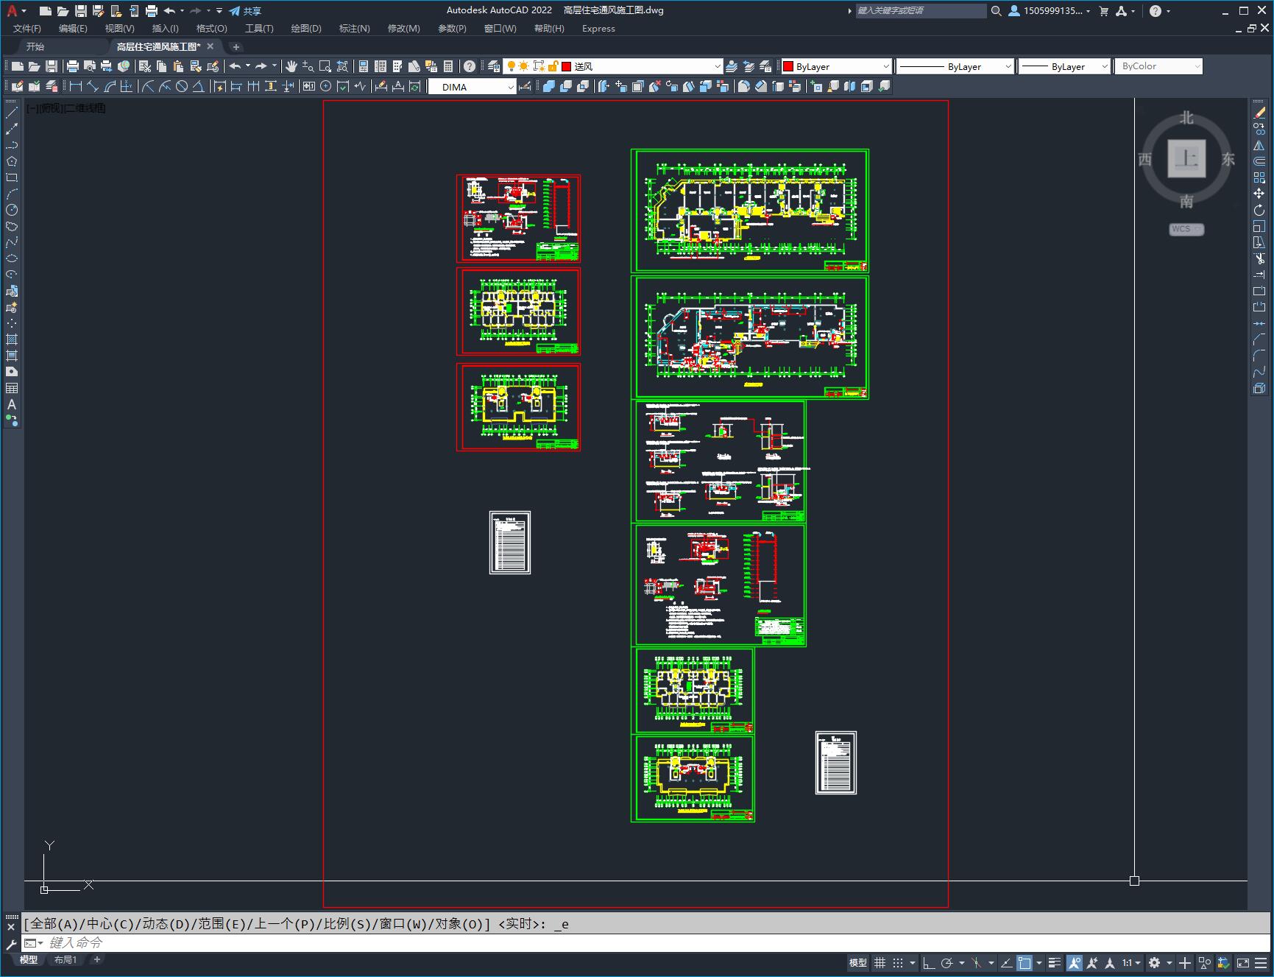Screen dimensions: 1274x977
Task: Toggle Clean Screen in status bar
Action: pyautogui.click(x=1243, y=962)
